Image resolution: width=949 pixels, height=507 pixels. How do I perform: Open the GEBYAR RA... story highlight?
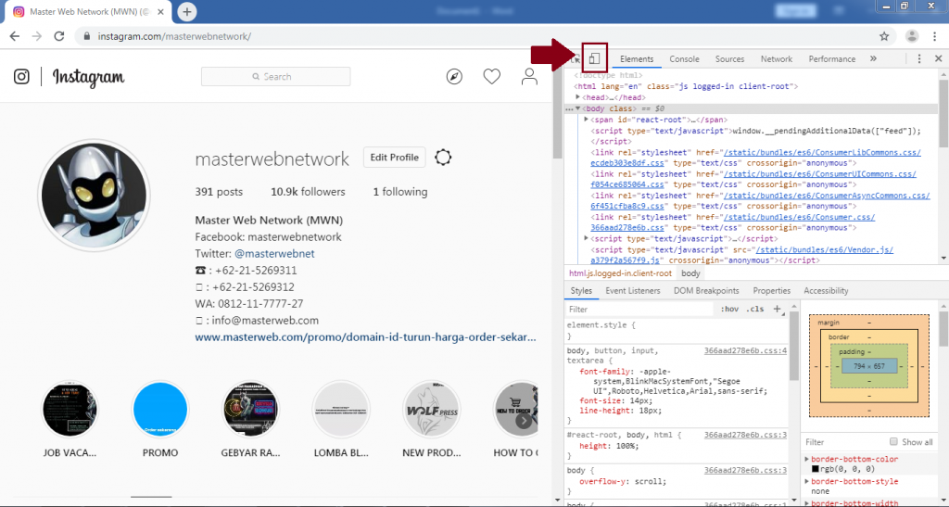pos(250,409)
